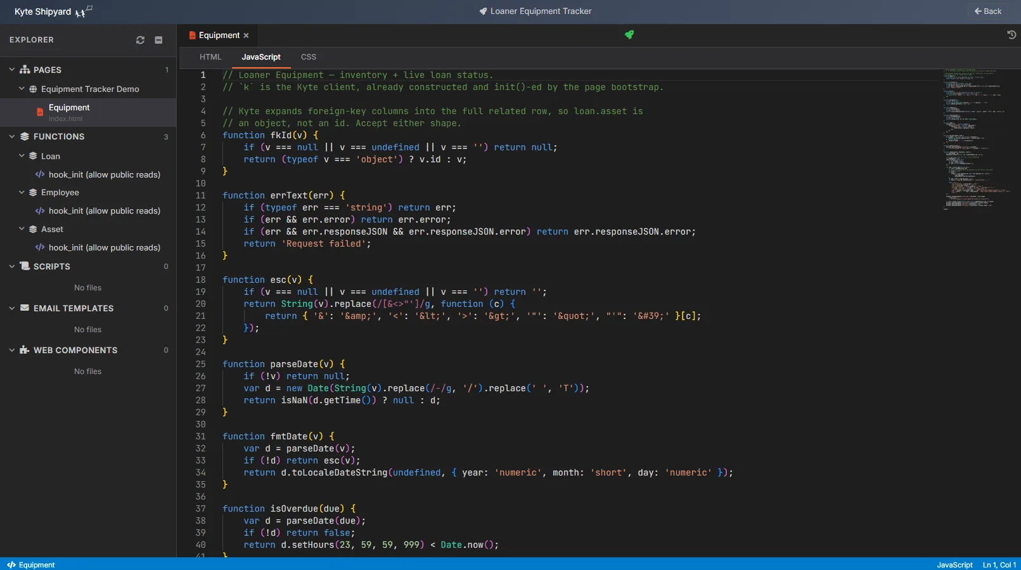1021x570 pixels.
Task: Click the Email Templates envelope icon
Action: tap(25, 308)
